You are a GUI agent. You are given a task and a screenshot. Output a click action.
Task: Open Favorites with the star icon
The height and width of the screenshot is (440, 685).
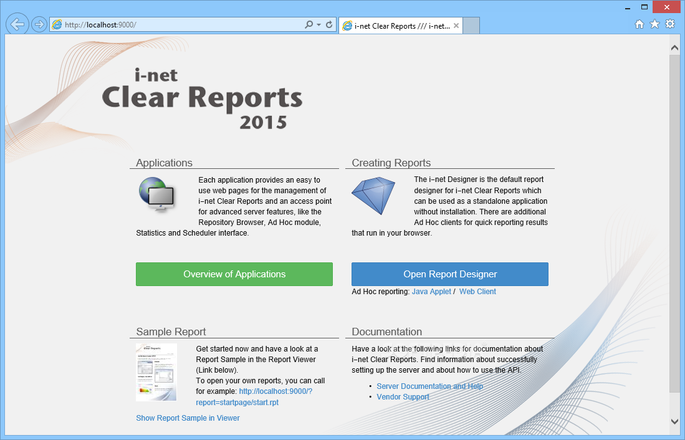click(x=654, y=24)
